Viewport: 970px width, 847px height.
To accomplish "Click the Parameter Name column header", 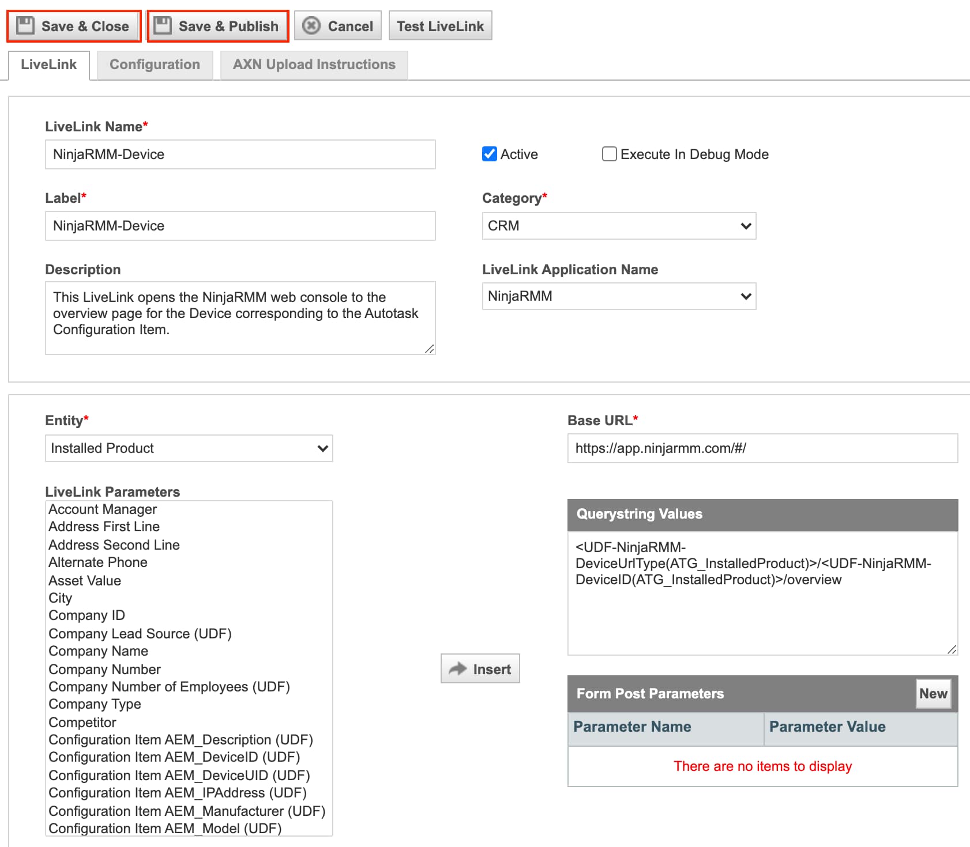I will pyautogui.click(x=632, y=727).
